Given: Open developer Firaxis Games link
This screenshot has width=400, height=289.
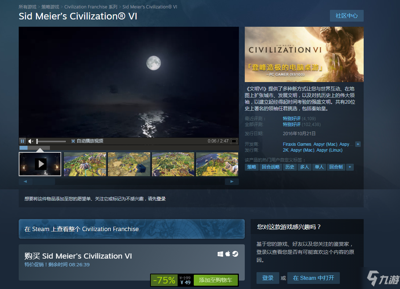Looking at the screenshot, I should 297,144.
